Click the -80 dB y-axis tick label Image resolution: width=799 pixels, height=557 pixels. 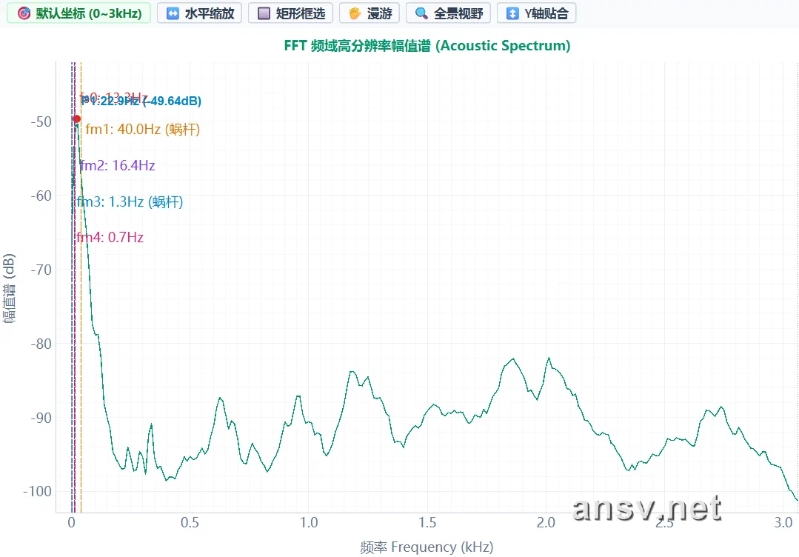(x=41, y=344)
